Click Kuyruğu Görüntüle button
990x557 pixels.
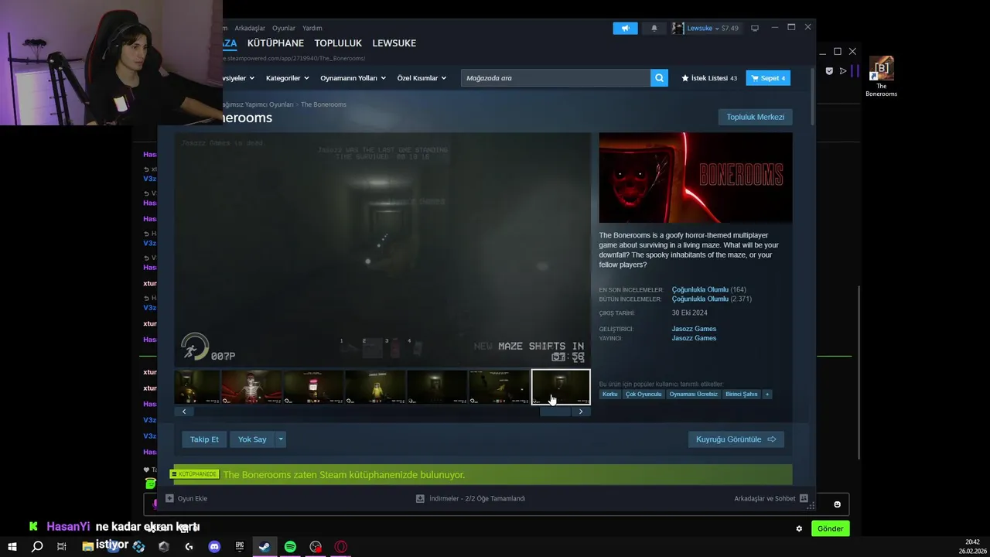pyautogui.click(x=736, y=439)
